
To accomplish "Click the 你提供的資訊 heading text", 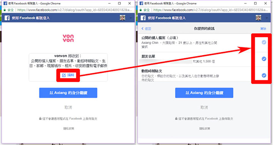I will click(x=204, y=29).
